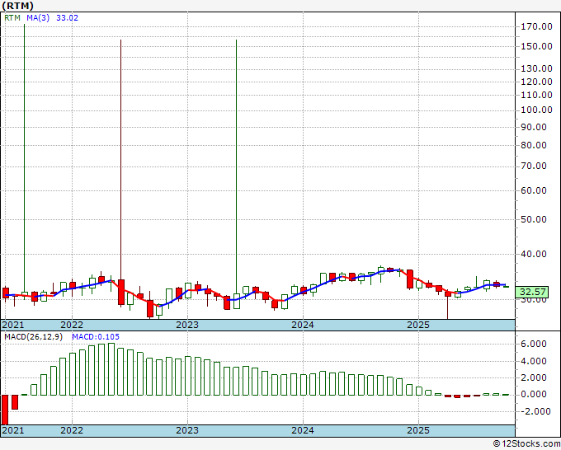Viewport: 561px width, 450px height.
Task: Click 2023 on the price chart time axis
Action: (187, 325)
